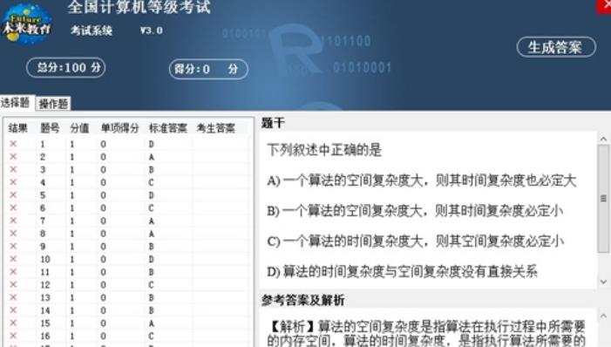Click option A) 时间复杂度也必定大

422,180
